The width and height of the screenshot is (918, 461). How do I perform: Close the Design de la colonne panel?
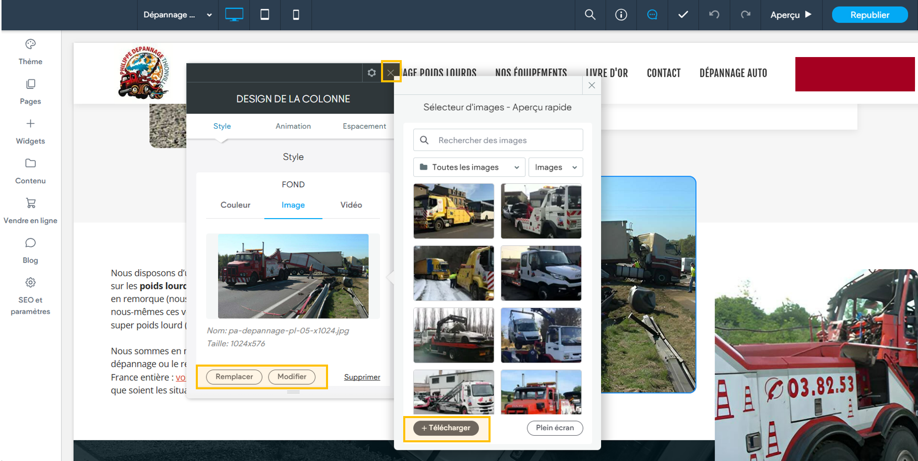point(391,73)
